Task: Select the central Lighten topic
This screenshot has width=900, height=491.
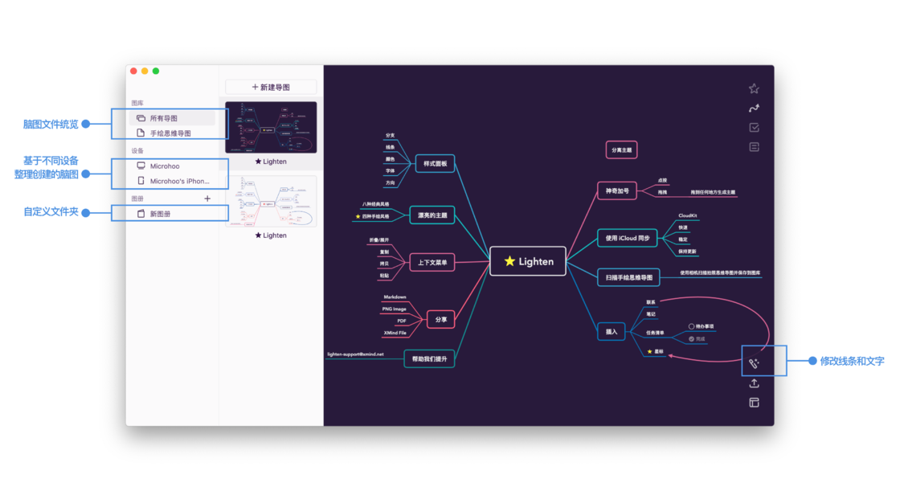Action: [x=527, y=261]
